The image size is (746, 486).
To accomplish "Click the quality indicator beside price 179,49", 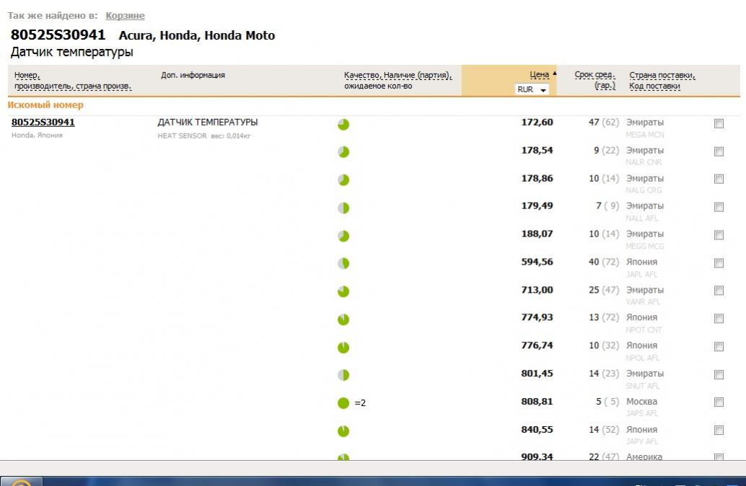I will click(343, 208).
